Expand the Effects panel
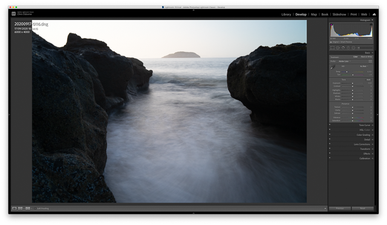 click(x=372, y=154)
